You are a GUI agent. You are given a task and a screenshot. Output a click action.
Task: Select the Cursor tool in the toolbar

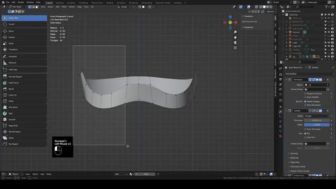click(x=24, y=24)
